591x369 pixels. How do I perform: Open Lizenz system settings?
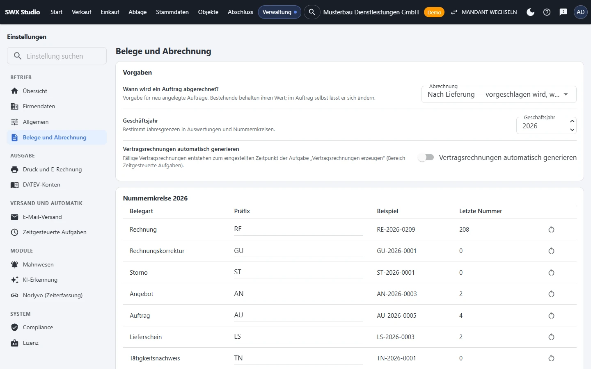tap(57, 343)
